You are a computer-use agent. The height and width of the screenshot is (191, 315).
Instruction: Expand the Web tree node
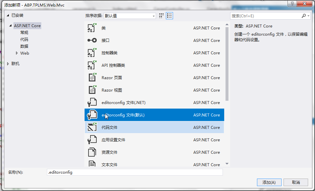pyautogui.click(x=17, y=53)
